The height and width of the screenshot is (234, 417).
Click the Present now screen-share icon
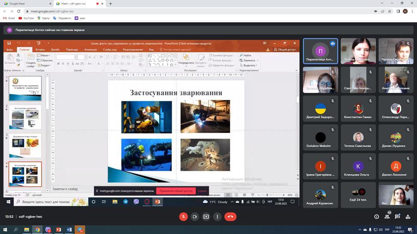(206, 217)
